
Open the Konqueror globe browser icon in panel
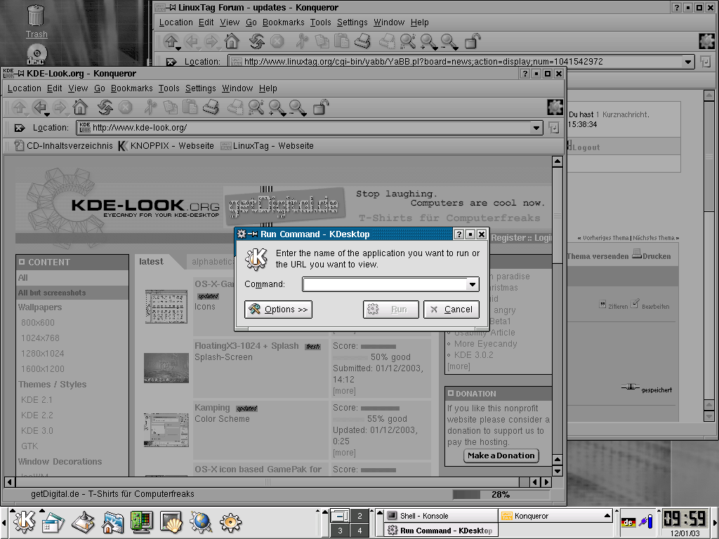point(201,522)
